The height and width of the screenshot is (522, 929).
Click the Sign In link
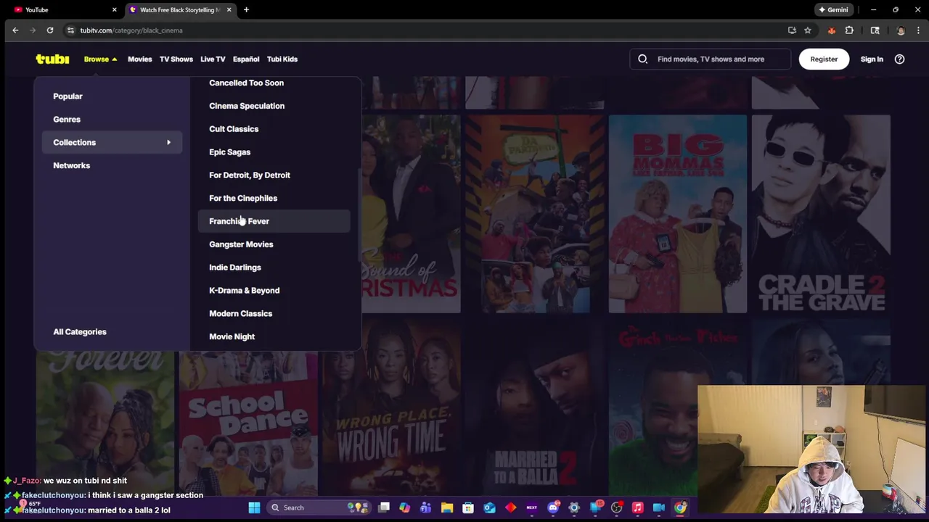(x=872, y=59)
